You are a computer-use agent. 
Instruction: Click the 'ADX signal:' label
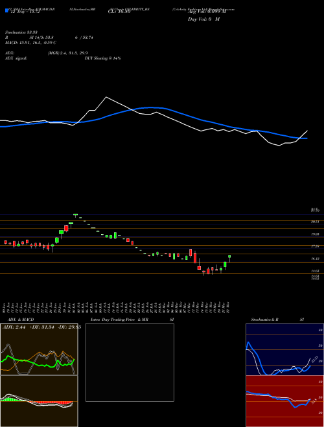click(x=16, y=58)
